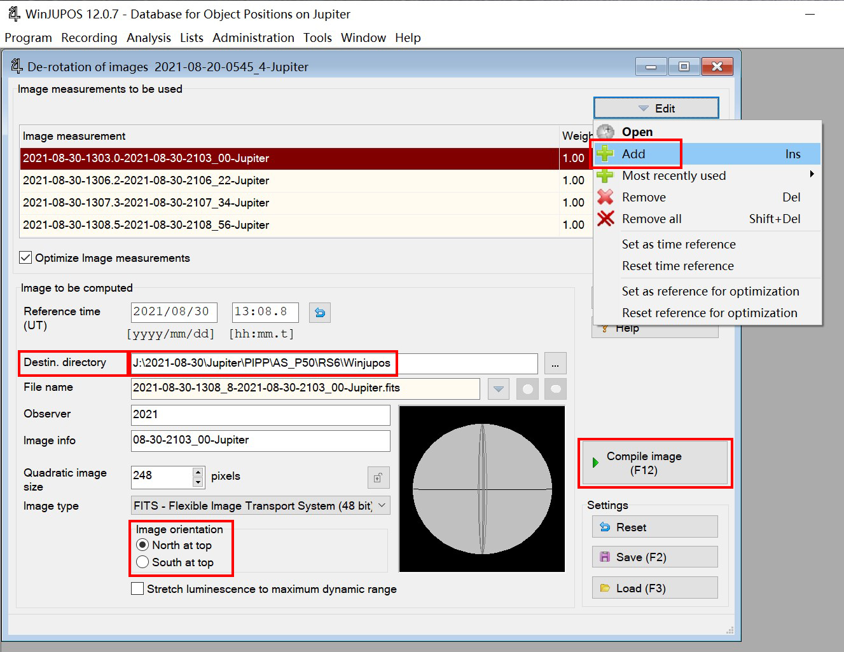Click the File name input field
This screenshot has width=844, height=652.
click(305, 388)
